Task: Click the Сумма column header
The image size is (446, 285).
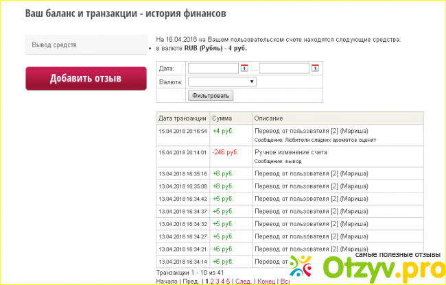Action: [222, 118]
